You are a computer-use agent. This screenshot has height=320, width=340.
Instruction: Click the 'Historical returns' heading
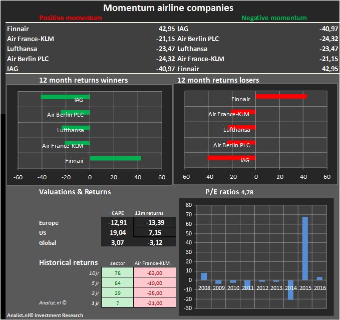point(68,262)
